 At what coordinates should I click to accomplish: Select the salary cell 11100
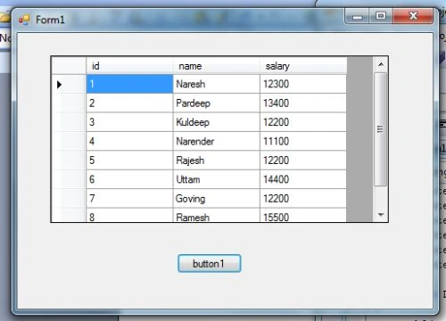click(x=303, y=141)
